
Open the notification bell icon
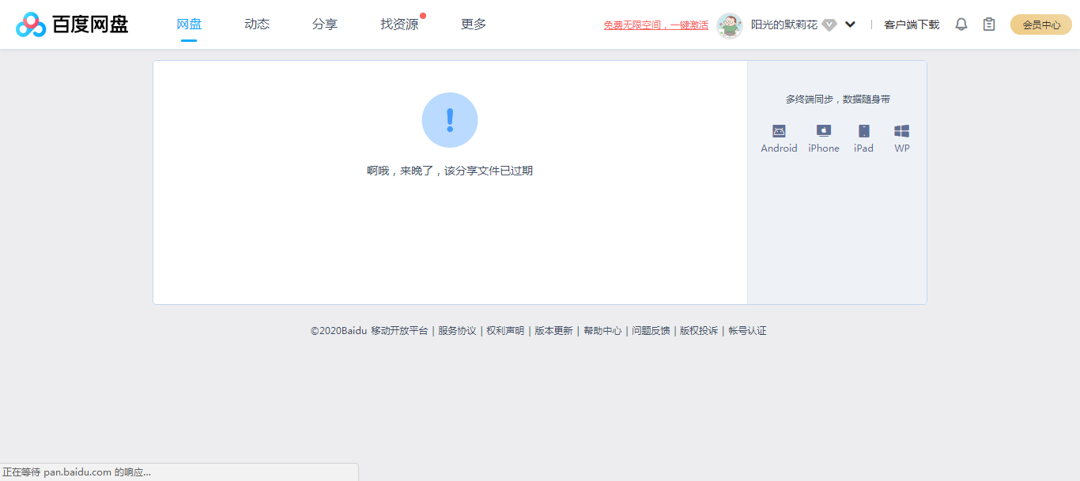click(x=961, y=24)
